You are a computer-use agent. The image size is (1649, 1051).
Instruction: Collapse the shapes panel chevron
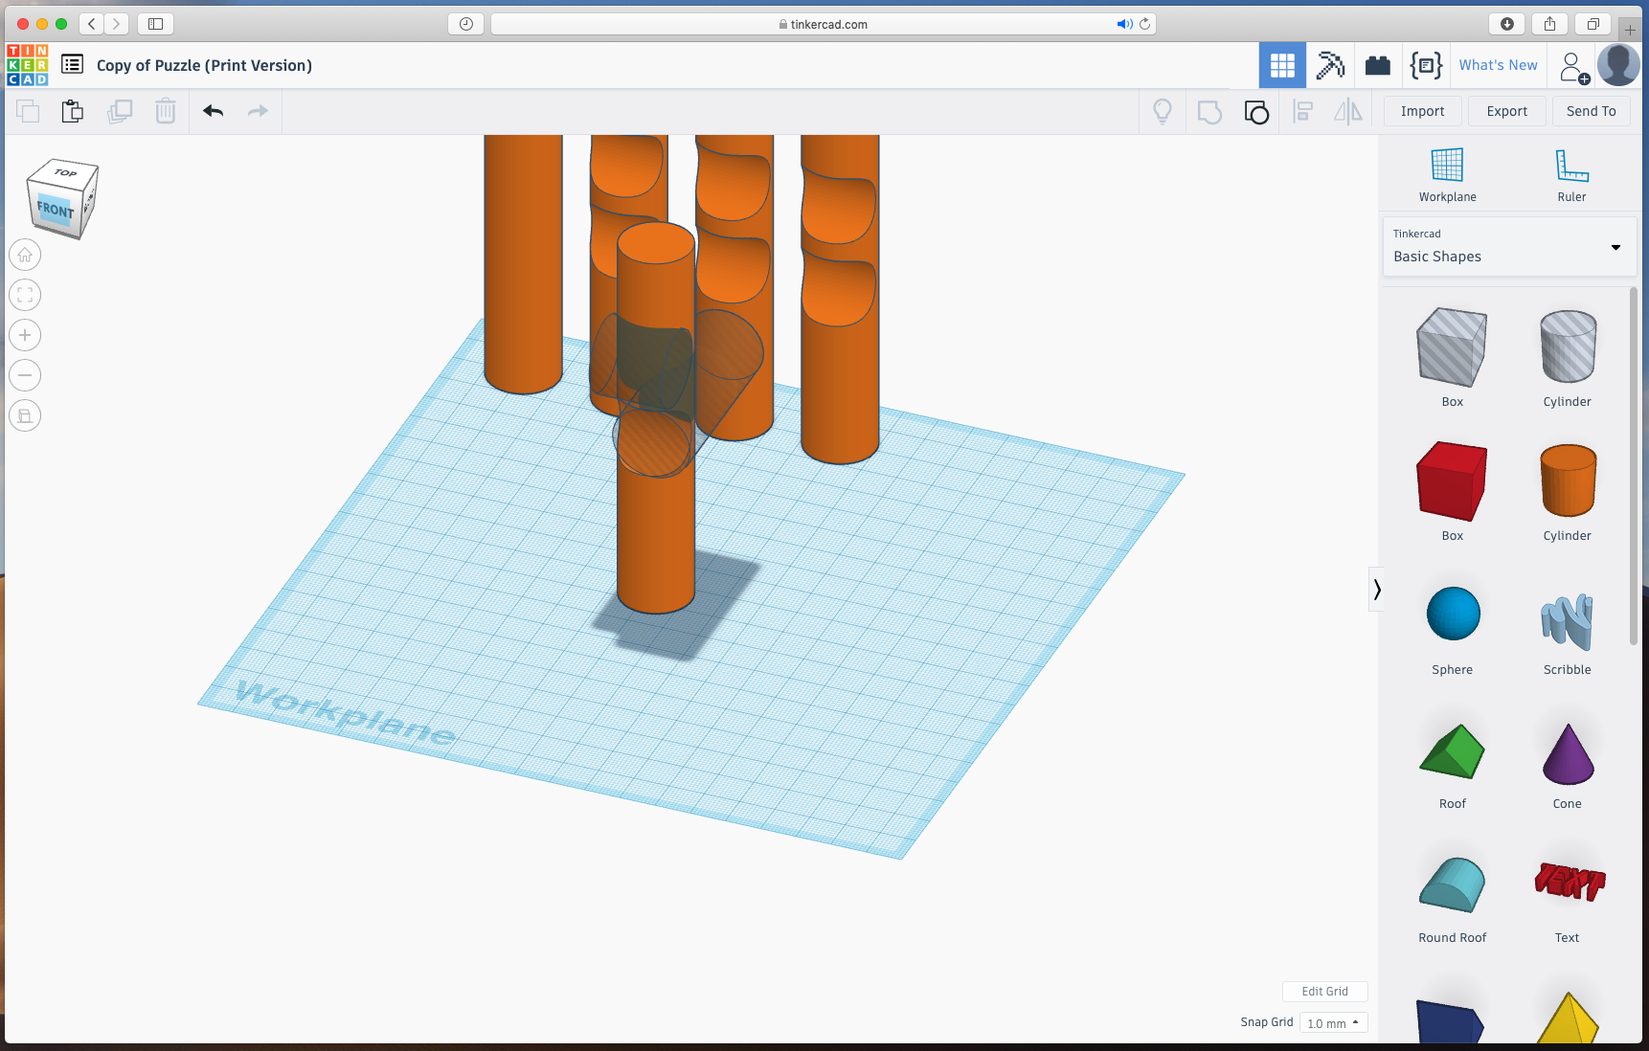point(1376,590)
